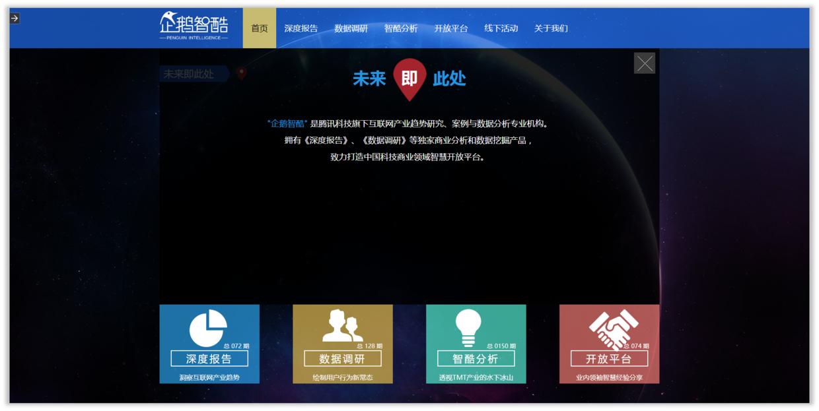Screen dimensions: 819x411
Task: Click the 数据调研 button on the gold card
Action: click(x=343, y=358)
